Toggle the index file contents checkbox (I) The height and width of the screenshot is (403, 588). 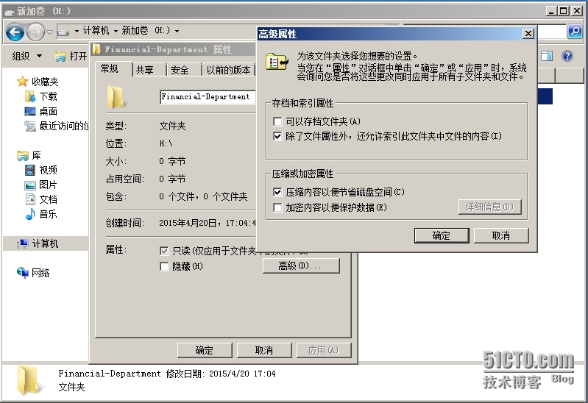[x=277, y=137]
